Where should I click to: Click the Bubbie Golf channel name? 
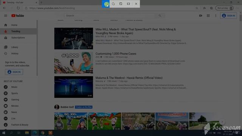tap(67, 107)
